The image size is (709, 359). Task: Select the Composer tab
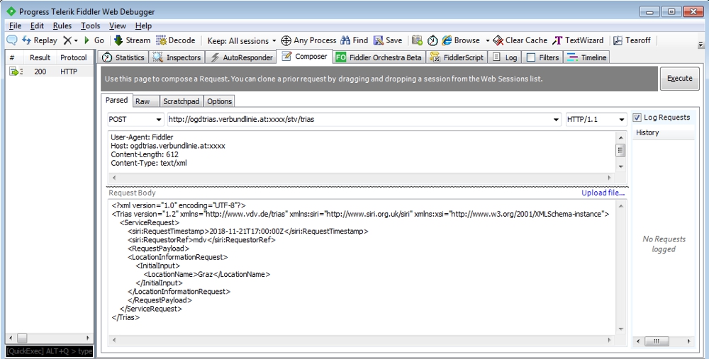click(305, 57)
